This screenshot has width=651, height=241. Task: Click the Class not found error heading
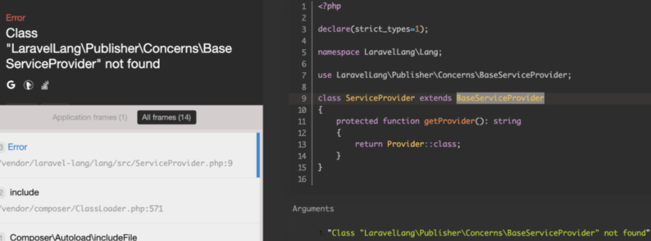[x=119, y=48]
